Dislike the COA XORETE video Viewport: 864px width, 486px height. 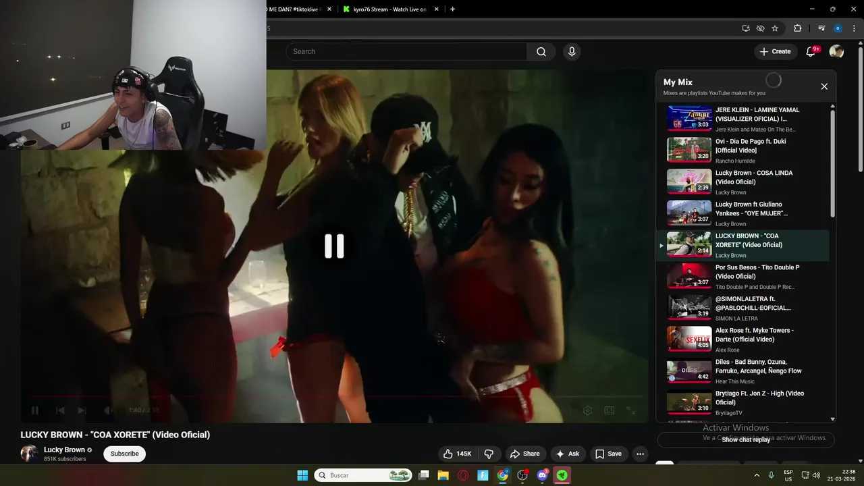489,454
